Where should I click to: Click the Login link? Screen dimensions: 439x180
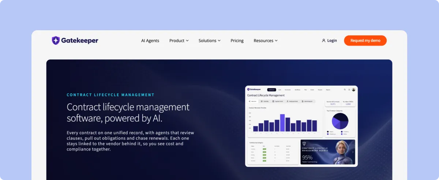click(329, 41)
